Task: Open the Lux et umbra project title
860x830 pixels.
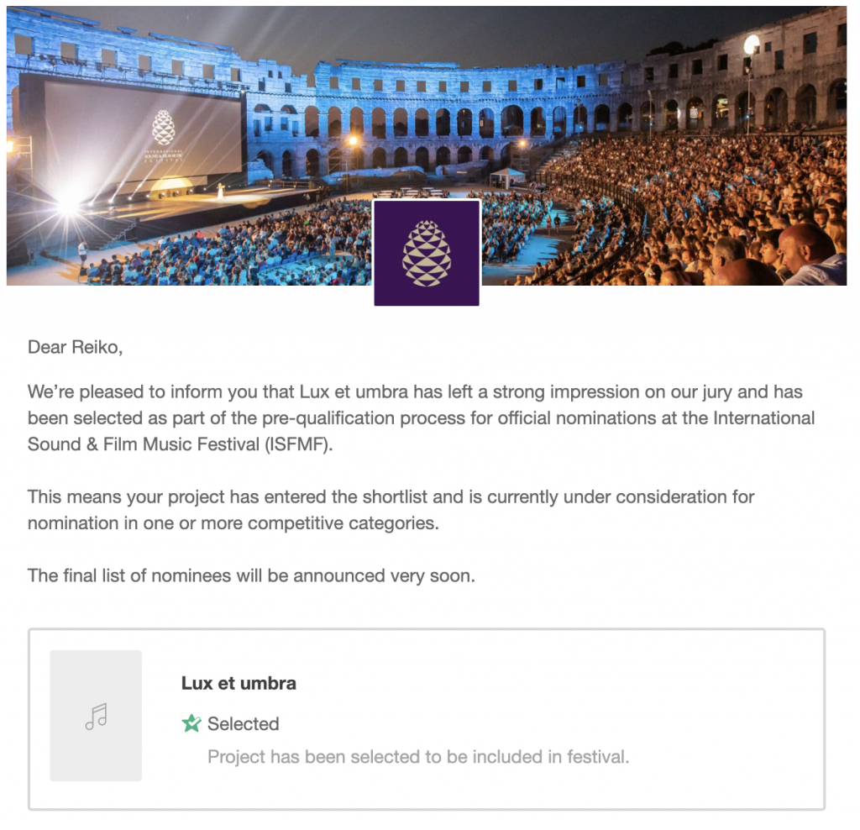Action: tap(239, 683)
